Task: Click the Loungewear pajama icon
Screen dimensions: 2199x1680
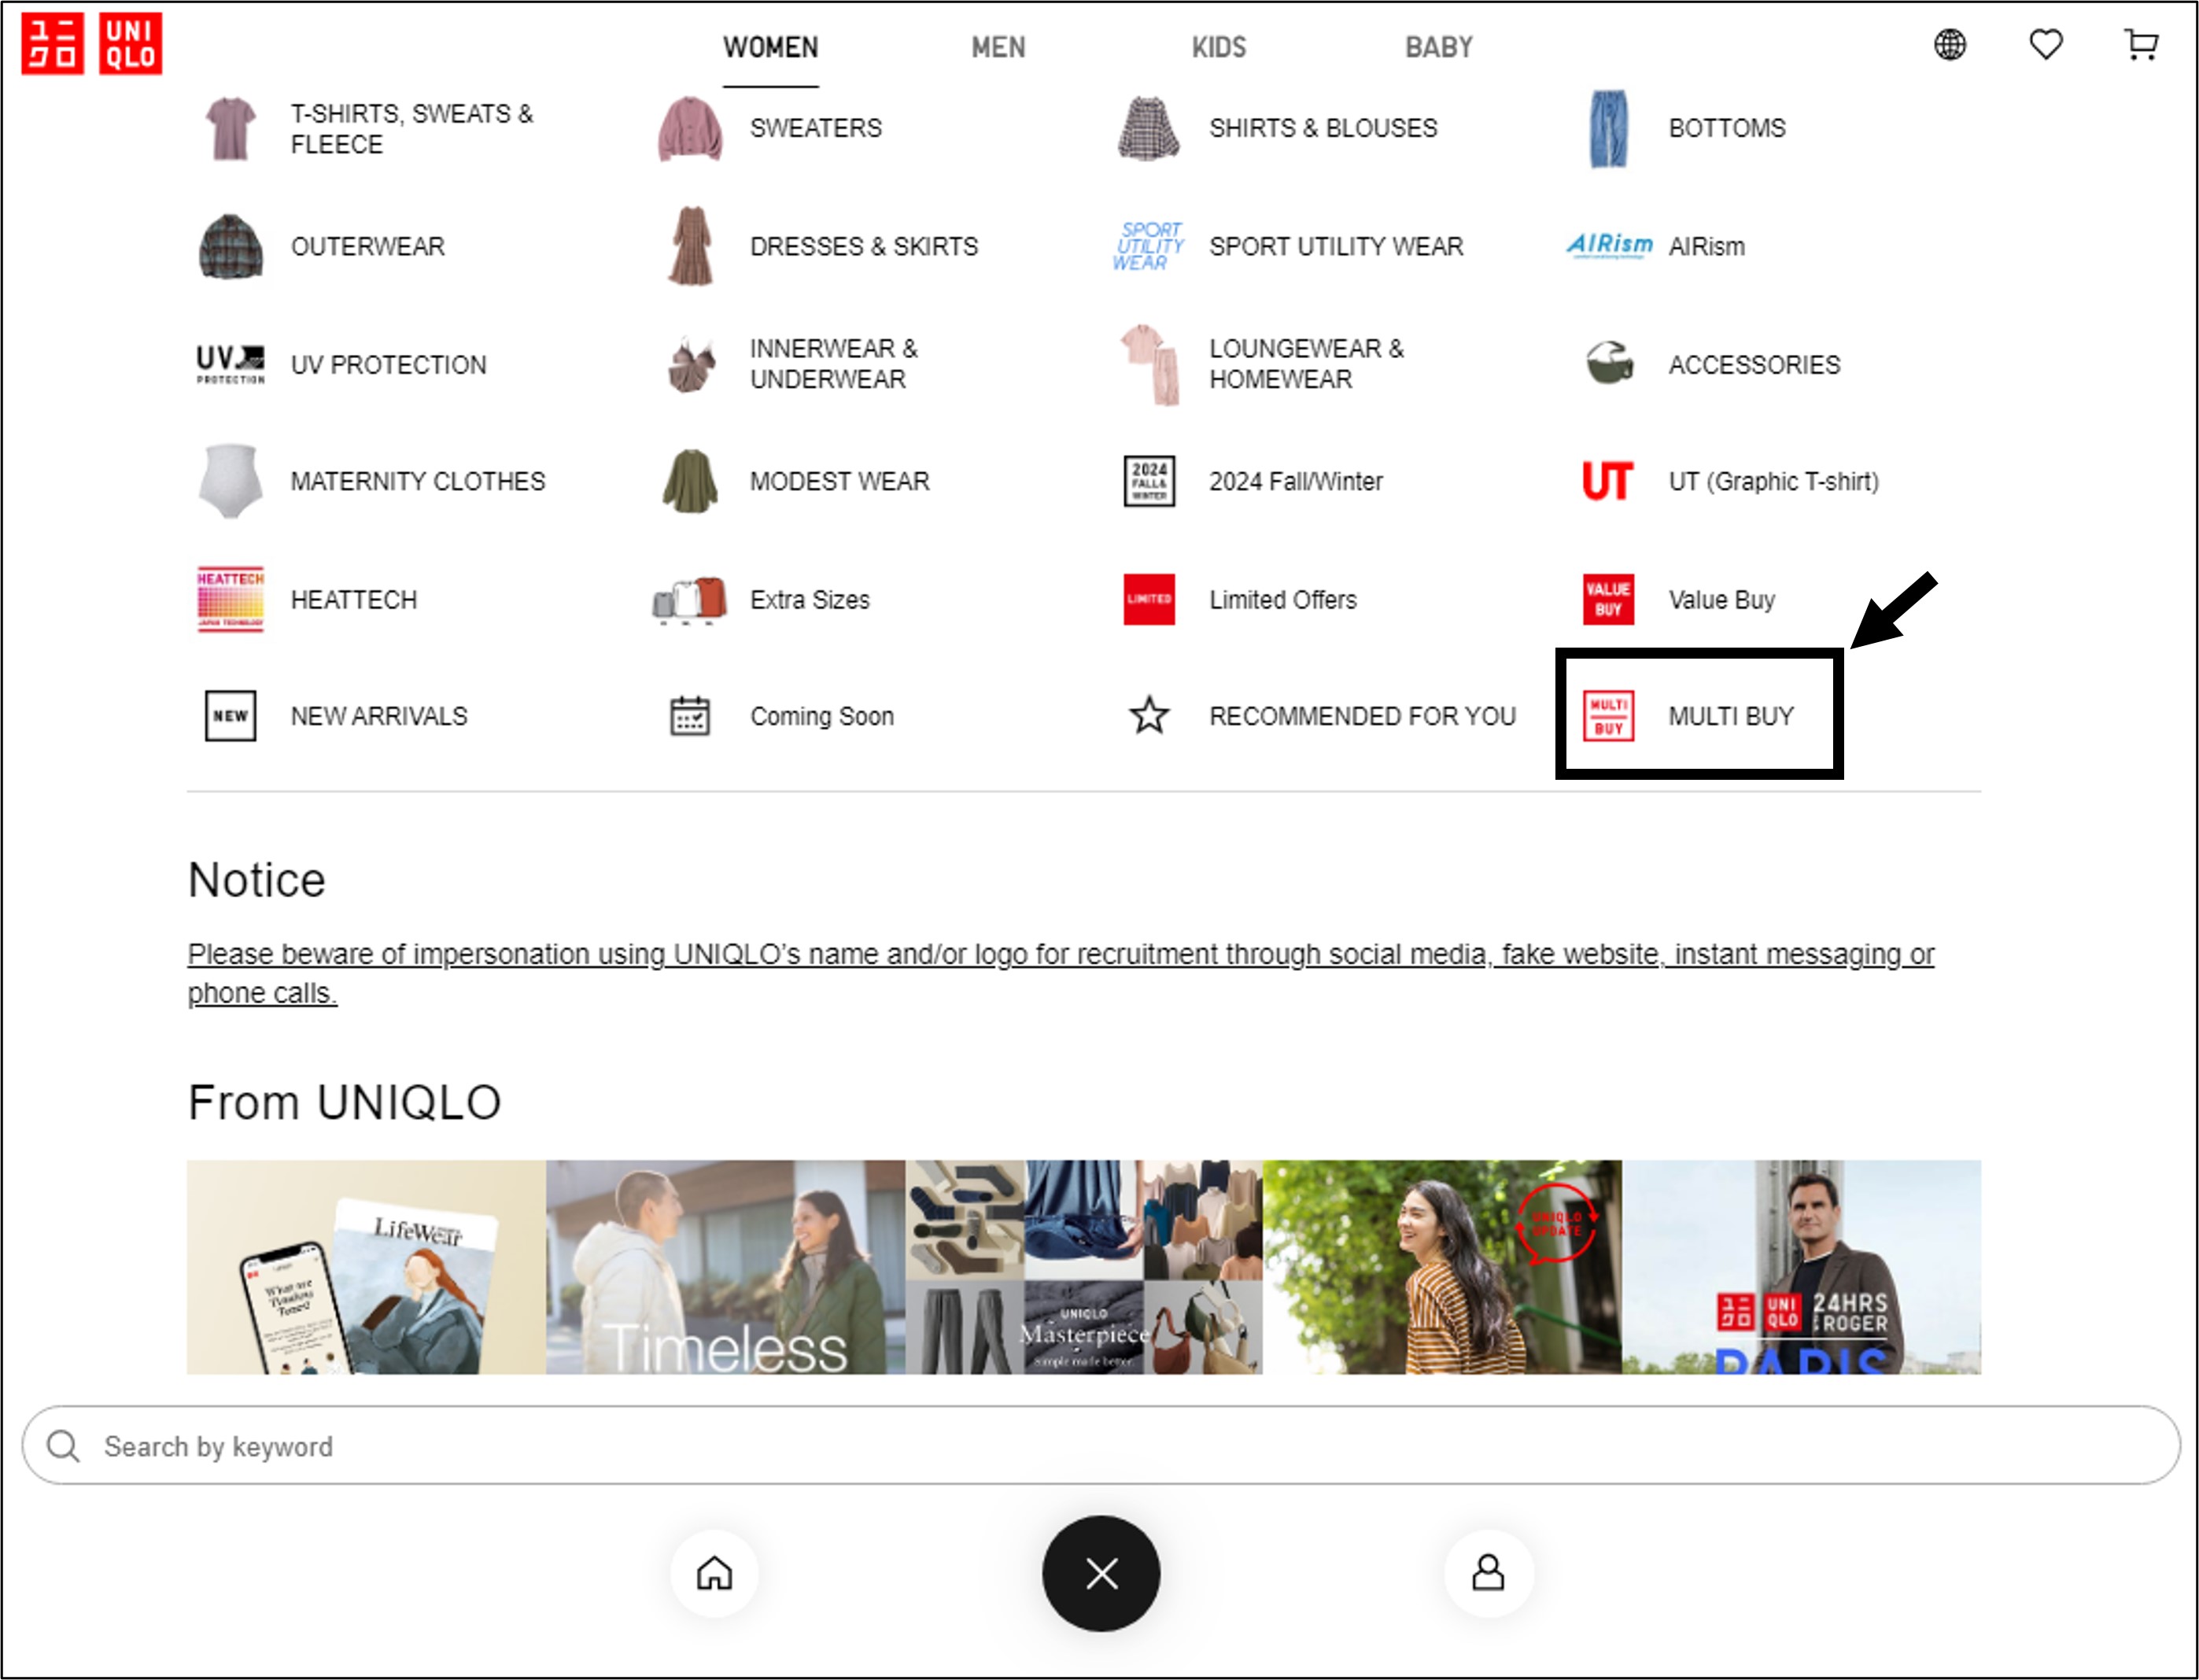Action: pyautogui.click(x=1150, y=365)
